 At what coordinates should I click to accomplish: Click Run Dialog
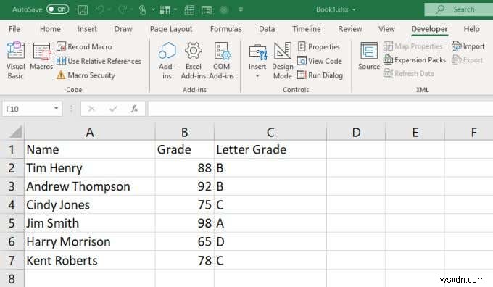320,75
